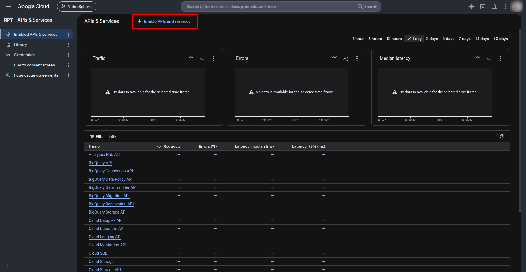Select the 1 day time range

414,39
